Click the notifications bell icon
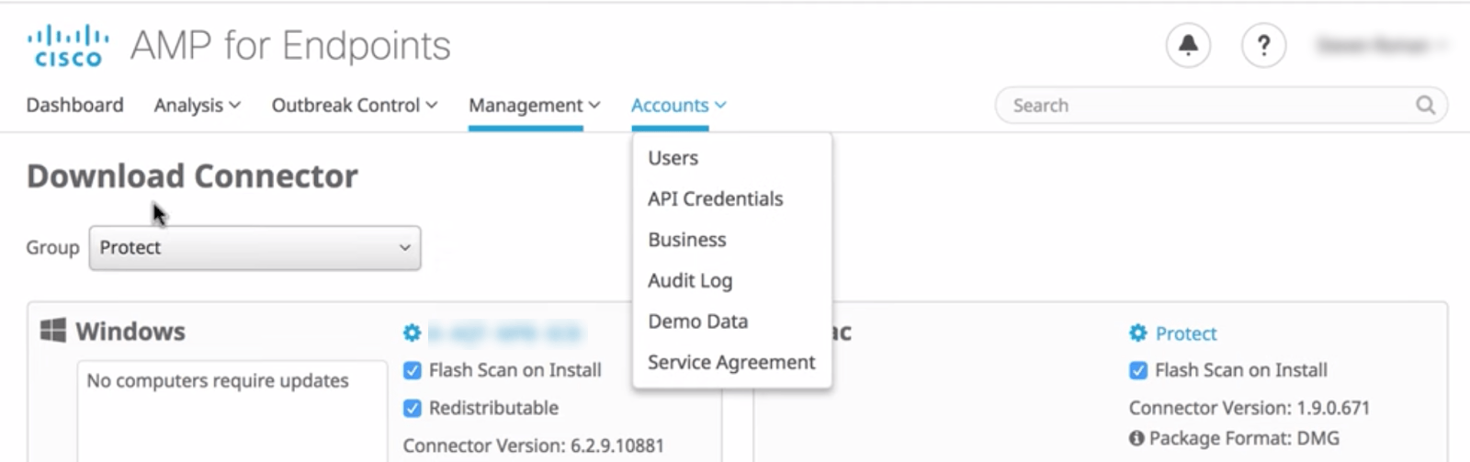1470x462 pixels. coord(1188,45)
